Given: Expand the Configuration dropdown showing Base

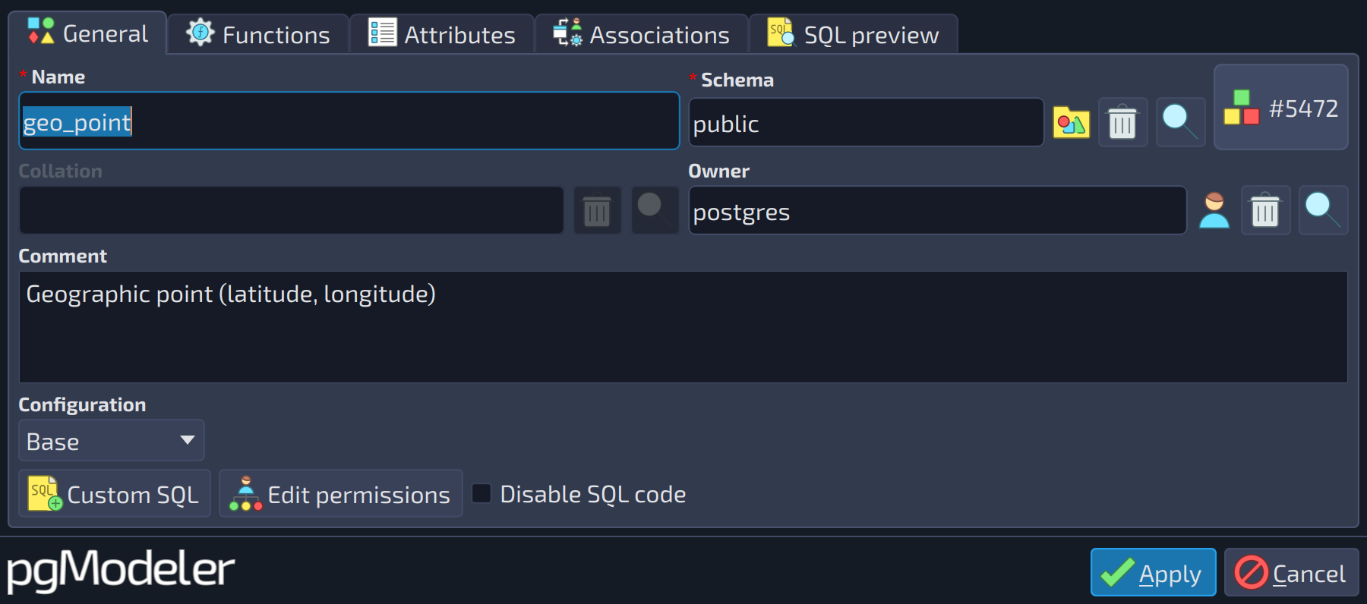Looking at the screenshot, I should (x=111, y=440).
